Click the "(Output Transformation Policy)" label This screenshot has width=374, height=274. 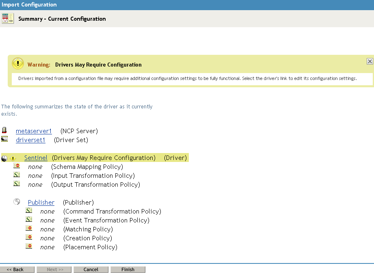tap(96, 185)
